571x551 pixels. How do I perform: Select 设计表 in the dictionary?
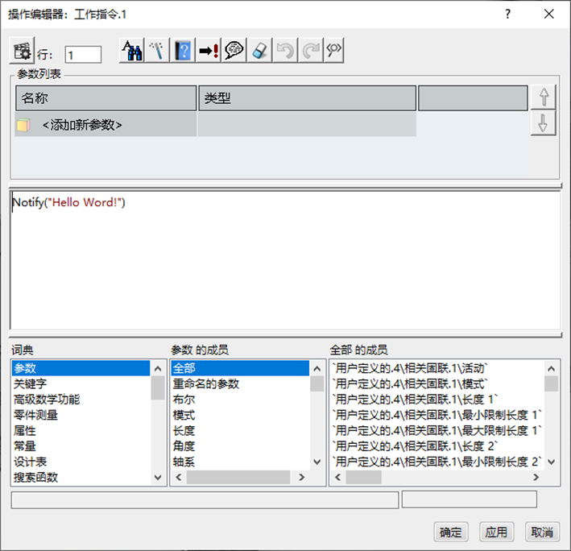(81, 462)
